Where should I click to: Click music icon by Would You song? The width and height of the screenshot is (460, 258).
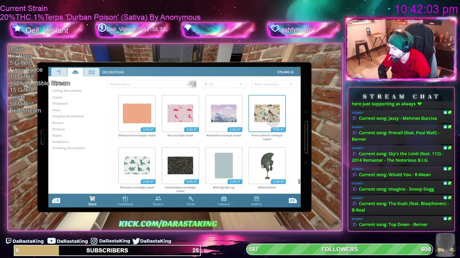click(355, 175)
